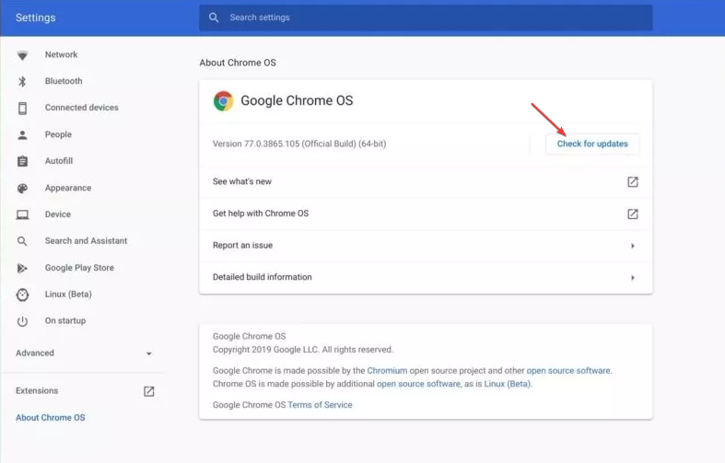Open external link icon for Get help
The image size is (725, 463).
pos(633,214)
